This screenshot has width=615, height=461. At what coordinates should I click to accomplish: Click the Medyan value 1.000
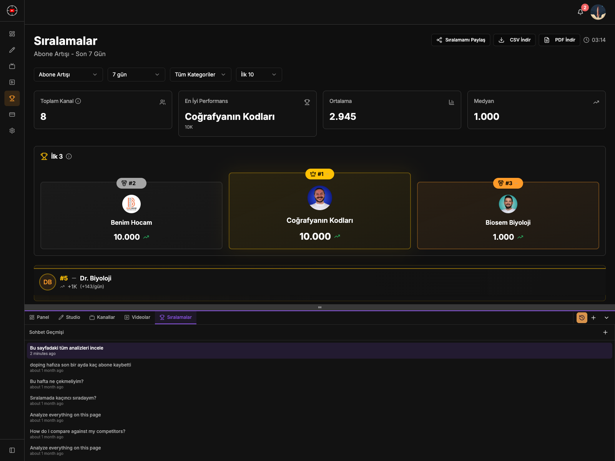487,116
